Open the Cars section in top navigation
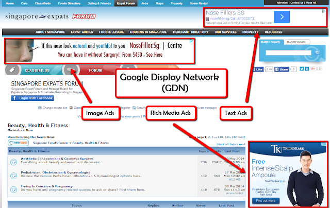Screen dimensions: 330x208 coord(24,4)
